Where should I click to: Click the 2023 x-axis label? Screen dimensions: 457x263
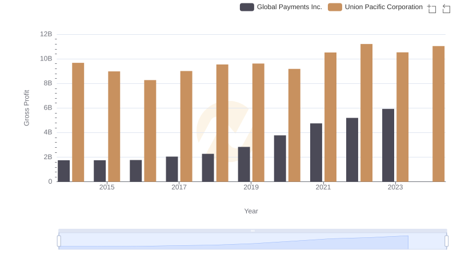click(x=395, y=187)
